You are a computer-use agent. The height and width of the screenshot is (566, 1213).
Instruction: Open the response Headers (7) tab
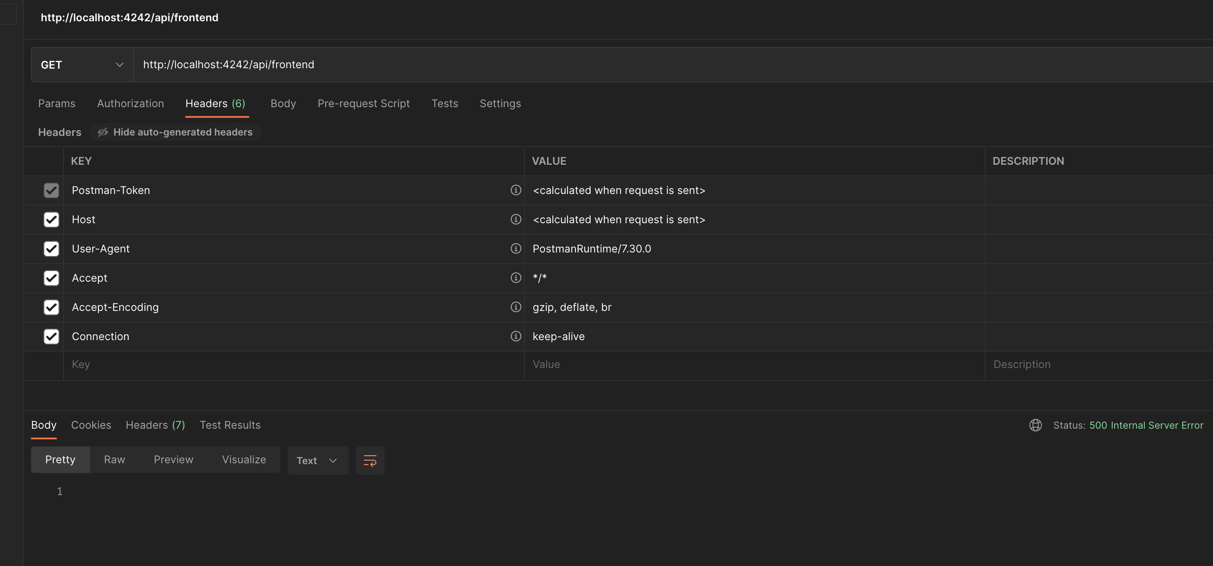(155, 425)
